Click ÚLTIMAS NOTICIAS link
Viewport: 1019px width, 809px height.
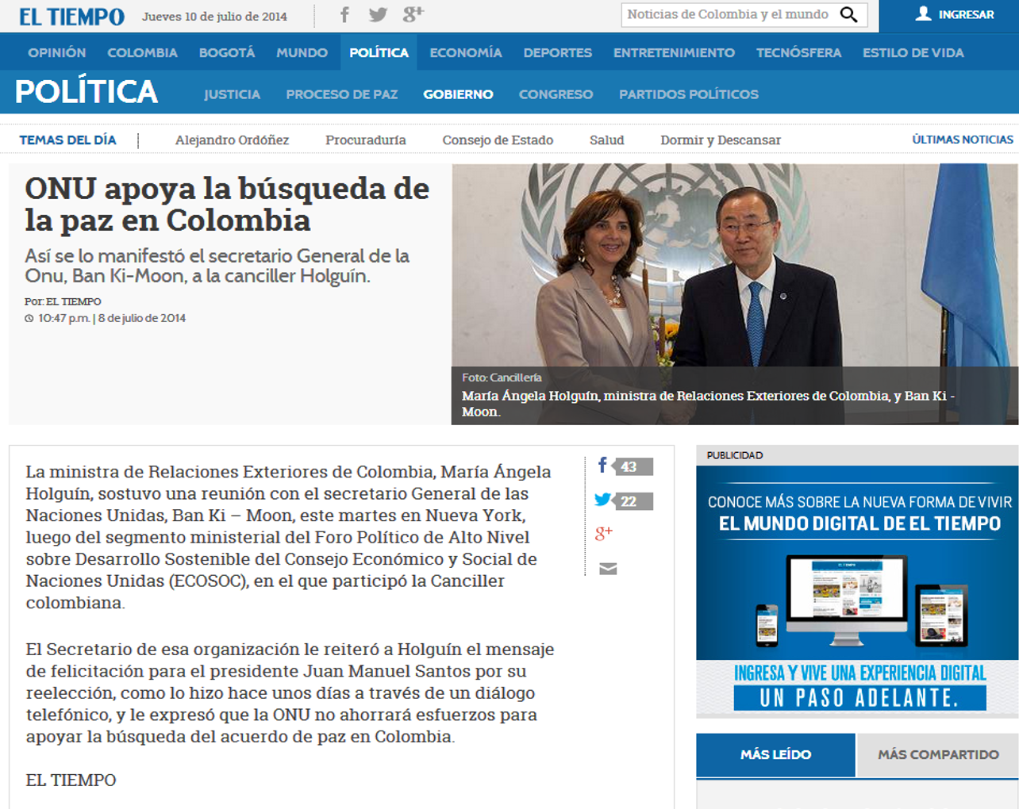coord(963,140)
